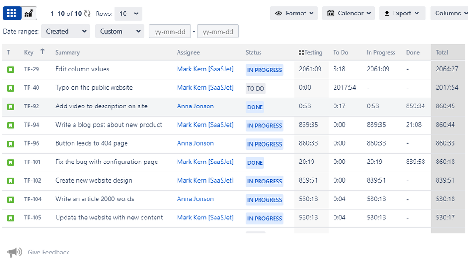Image resolution: width=468 pixels, height=261 pixels.
Task: Click summary 'Create new website design'
Action: [x=94, y=180]
